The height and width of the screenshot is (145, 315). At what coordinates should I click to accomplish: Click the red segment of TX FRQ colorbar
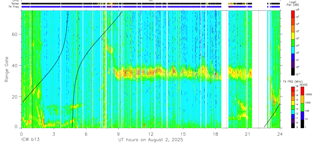(293, 89)
